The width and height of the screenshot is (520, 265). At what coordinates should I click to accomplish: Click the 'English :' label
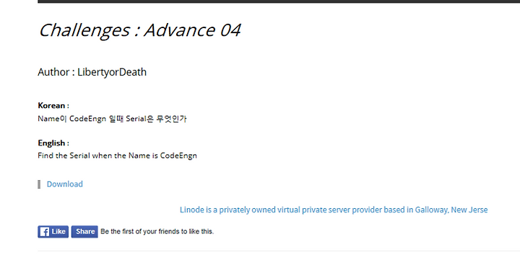click(x=53, y=143)
